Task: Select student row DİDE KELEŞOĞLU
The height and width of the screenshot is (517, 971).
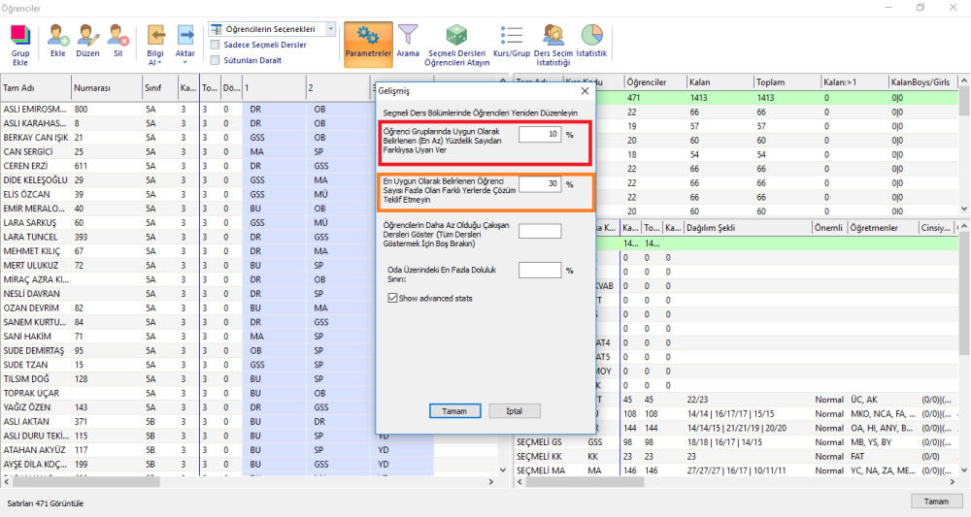Action: click(x=185, y=180)
